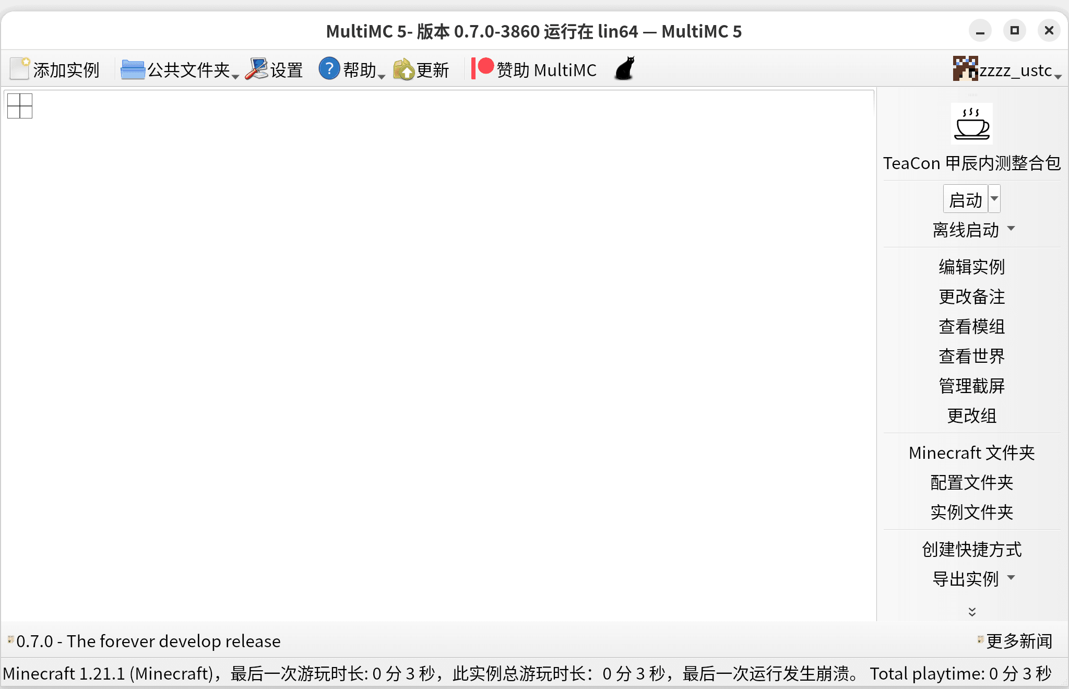The height and width of the screenshot is (689, 1069).
Task: Minimize the MultiMC 5 window
Action: [x=980, y=31]
